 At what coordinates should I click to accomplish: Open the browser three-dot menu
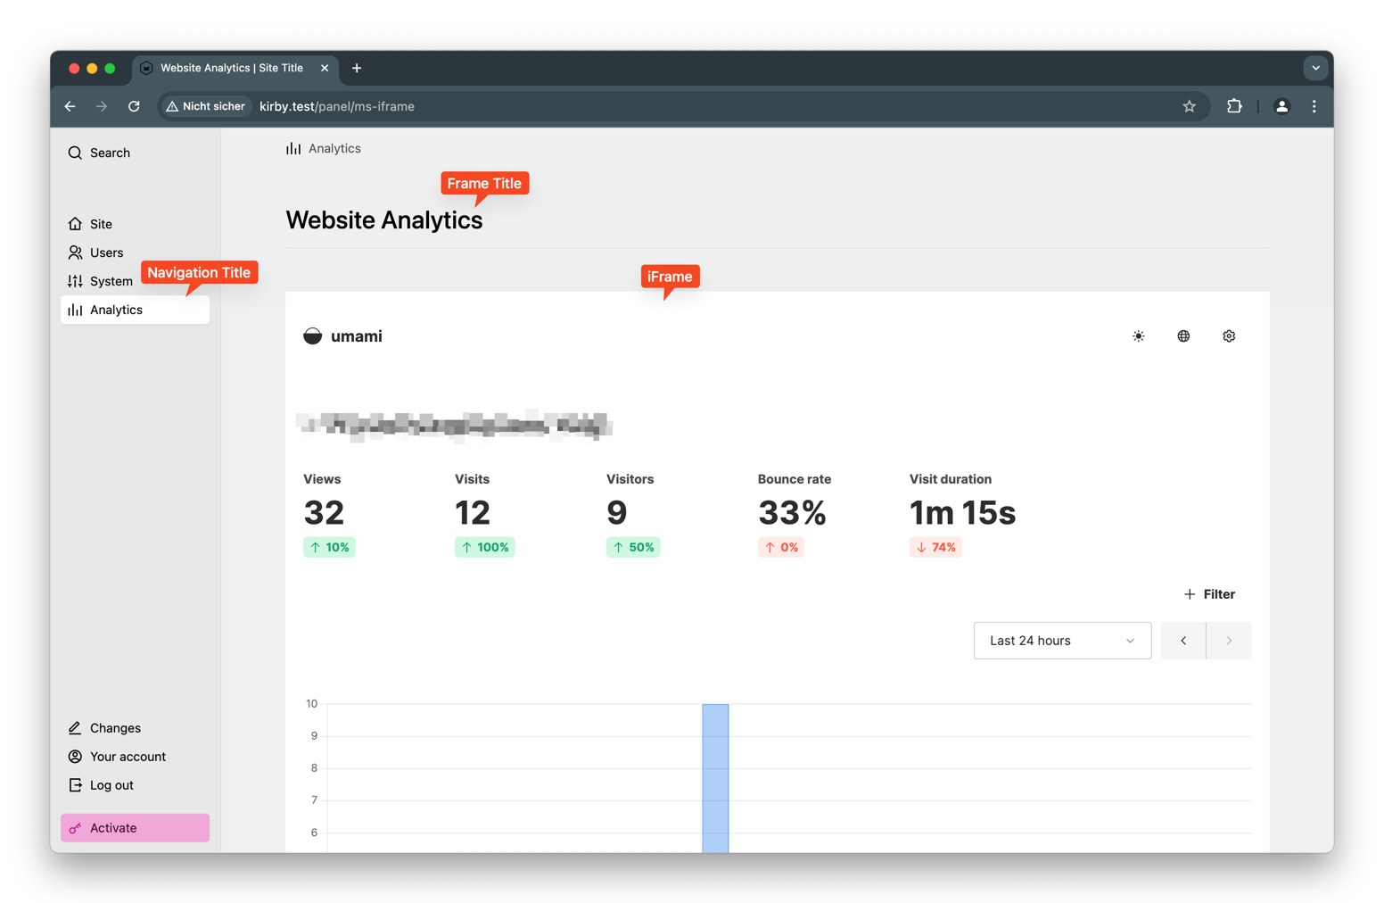[x=1314, y=106]
